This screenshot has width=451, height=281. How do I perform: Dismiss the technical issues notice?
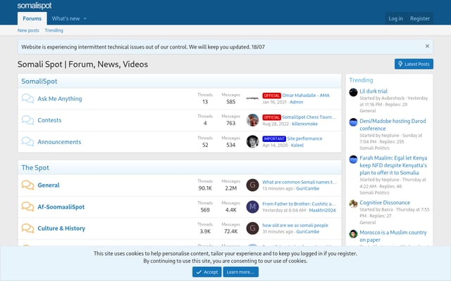click(x=427, y=46)
